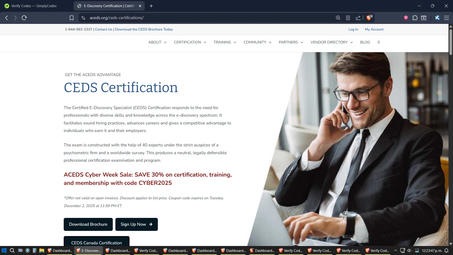
Task: Open the Windows taskbar search icon
Action: pos(12,250)
